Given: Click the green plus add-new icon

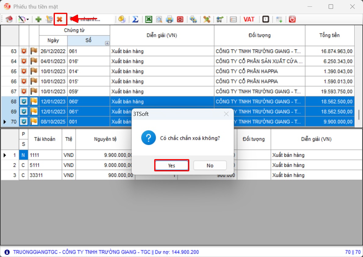Looking at the screenshot, I should (38, 20).
